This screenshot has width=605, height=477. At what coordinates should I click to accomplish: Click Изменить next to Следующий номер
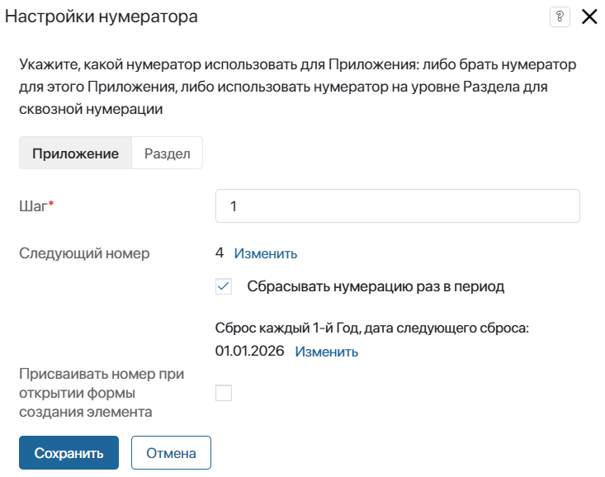pos(266,253)
